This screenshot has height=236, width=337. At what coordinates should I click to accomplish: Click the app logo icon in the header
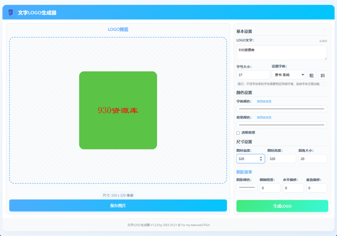[x=11, y=12]
